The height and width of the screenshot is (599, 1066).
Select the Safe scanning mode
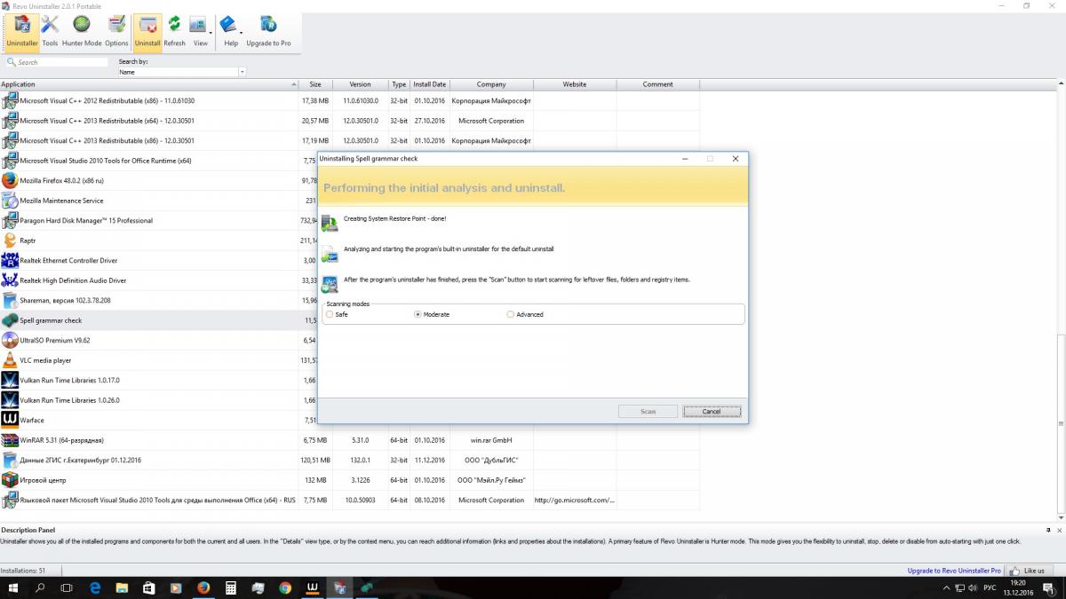pos(330,314)
